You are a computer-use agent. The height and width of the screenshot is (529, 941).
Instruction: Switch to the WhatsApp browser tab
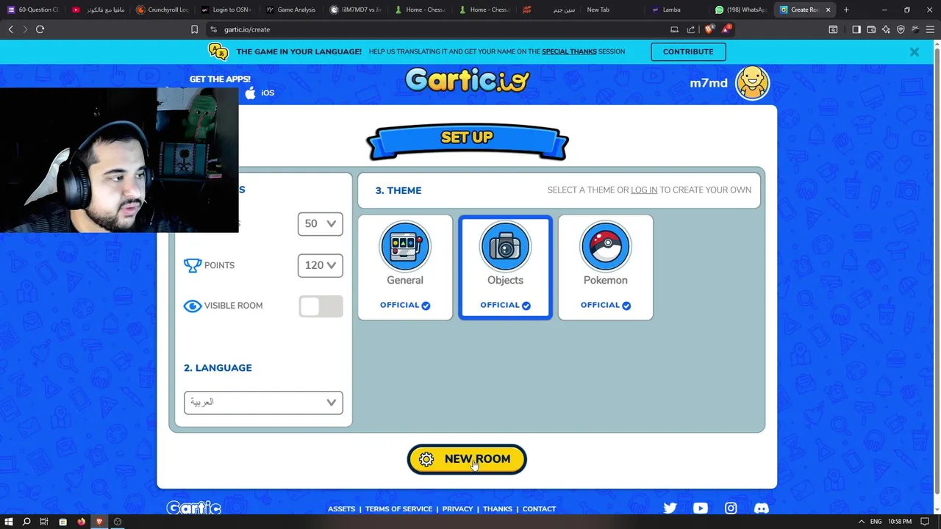[x=743, y=10]
